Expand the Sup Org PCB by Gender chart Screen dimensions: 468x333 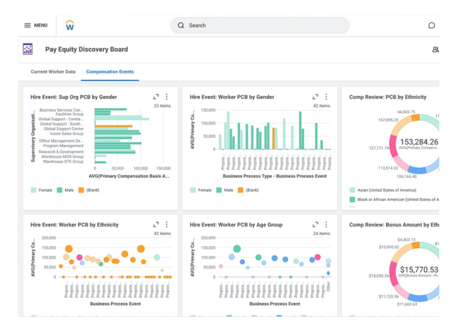[x=156, y=97]
